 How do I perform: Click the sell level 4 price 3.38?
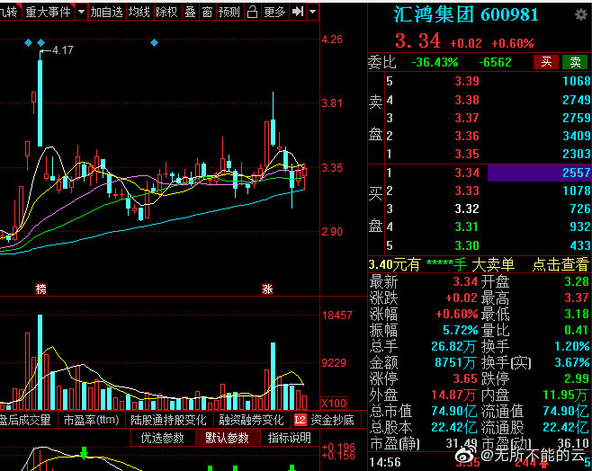pos(467,100)
